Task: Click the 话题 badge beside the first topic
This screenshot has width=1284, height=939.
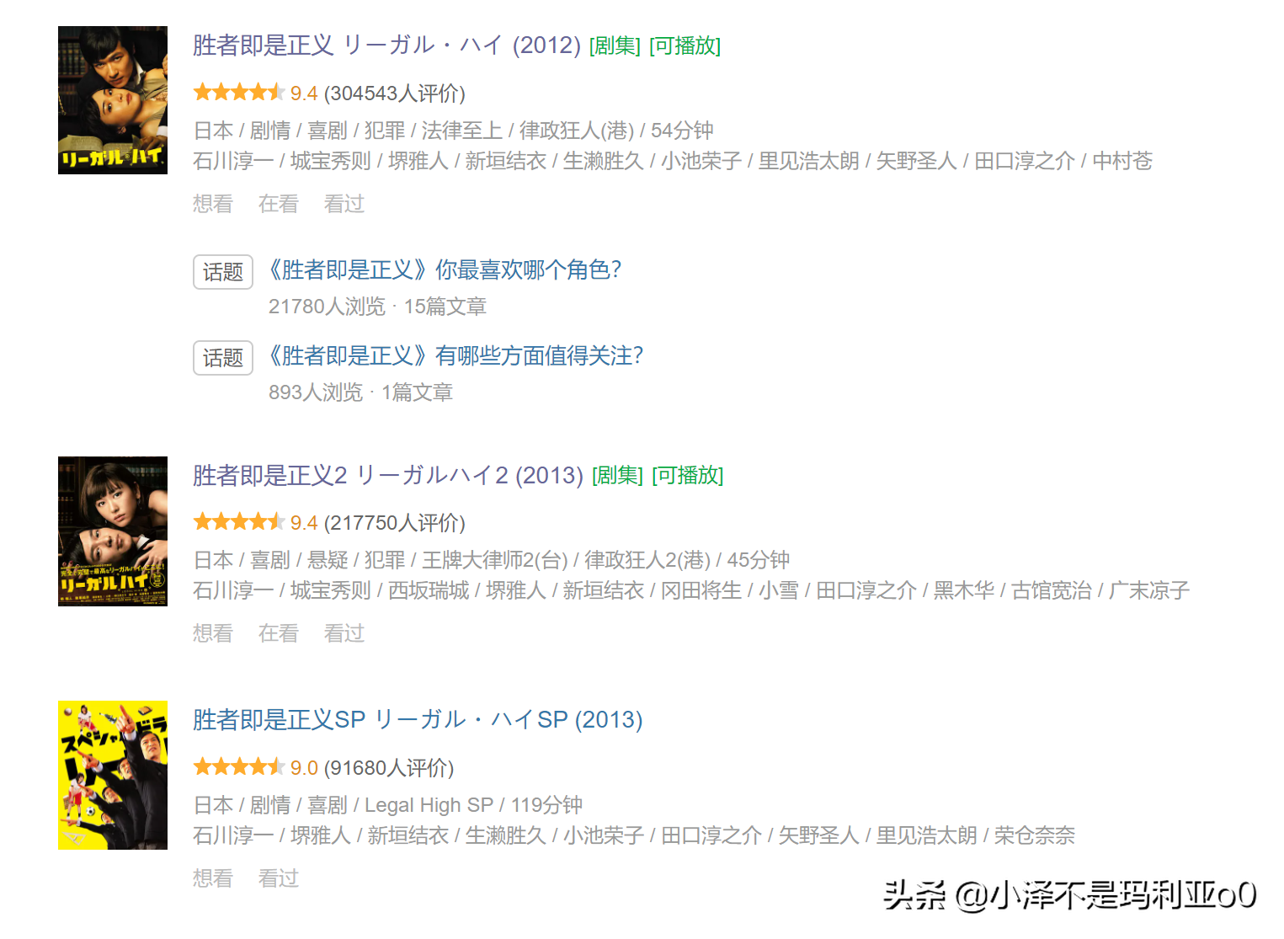Action: pyautogui.click(x=222, y=271)
